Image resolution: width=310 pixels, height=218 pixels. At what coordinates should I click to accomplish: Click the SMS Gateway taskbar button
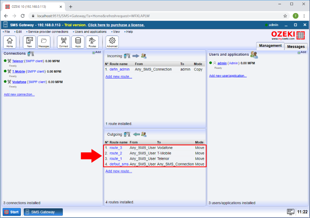click(43, 212)
